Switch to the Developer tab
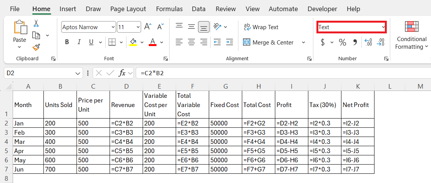This screenshot has height=183, width=431. coord(322,9)
